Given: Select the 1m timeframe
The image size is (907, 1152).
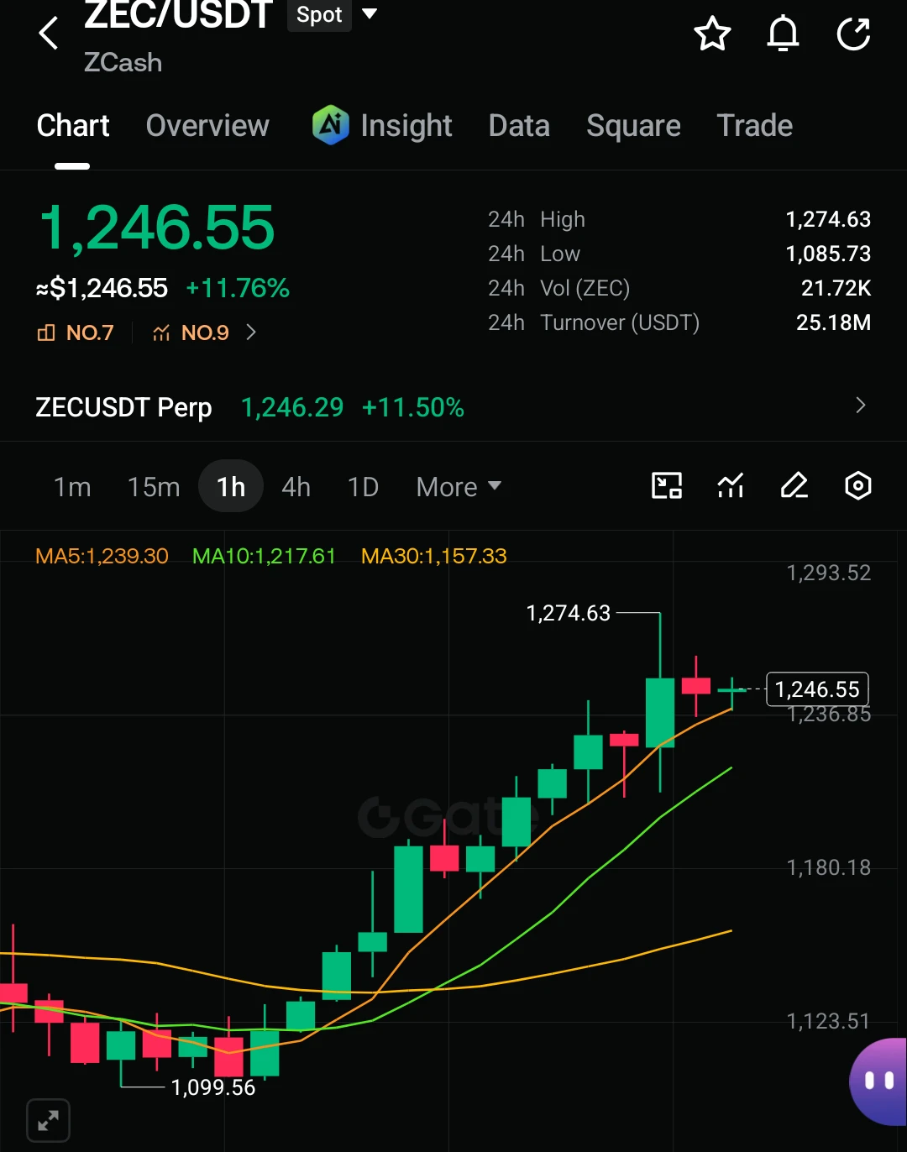Looking at the screenshot, I should 72,487.
